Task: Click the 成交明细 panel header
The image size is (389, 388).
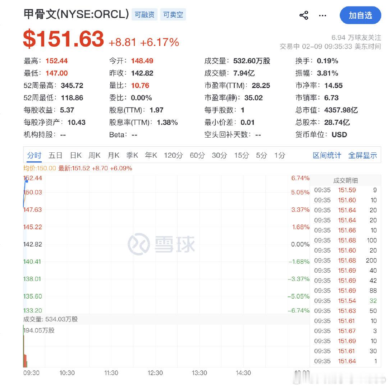Action: point(345,180)
